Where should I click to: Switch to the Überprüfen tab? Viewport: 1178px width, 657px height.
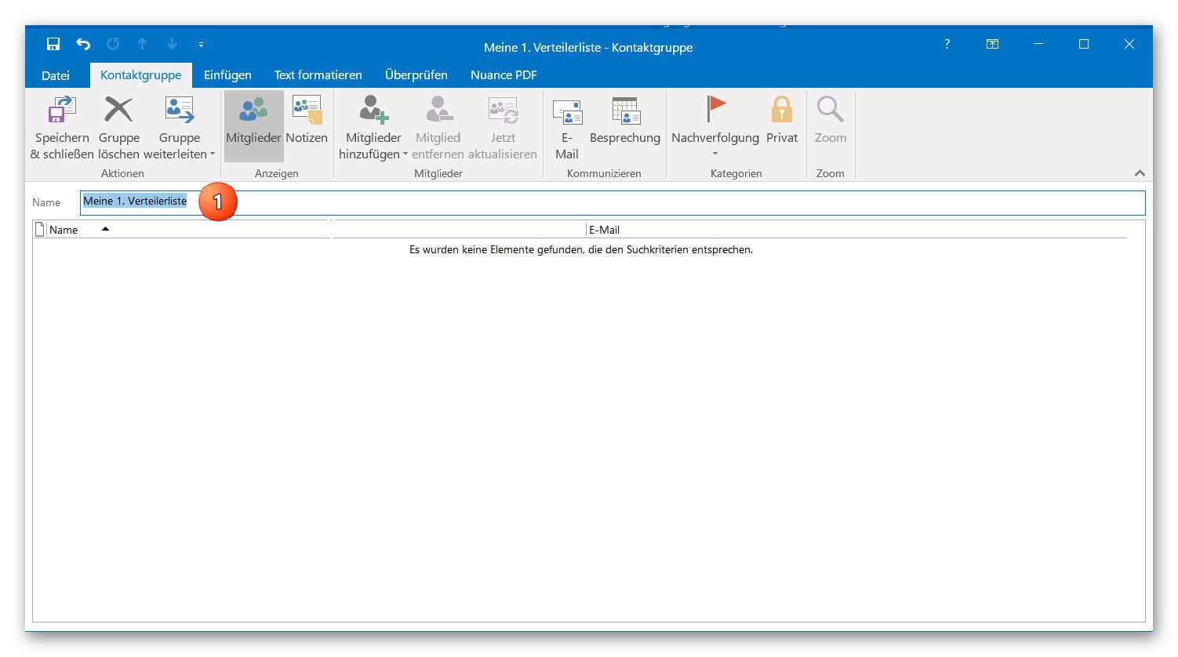pos(416,75)
